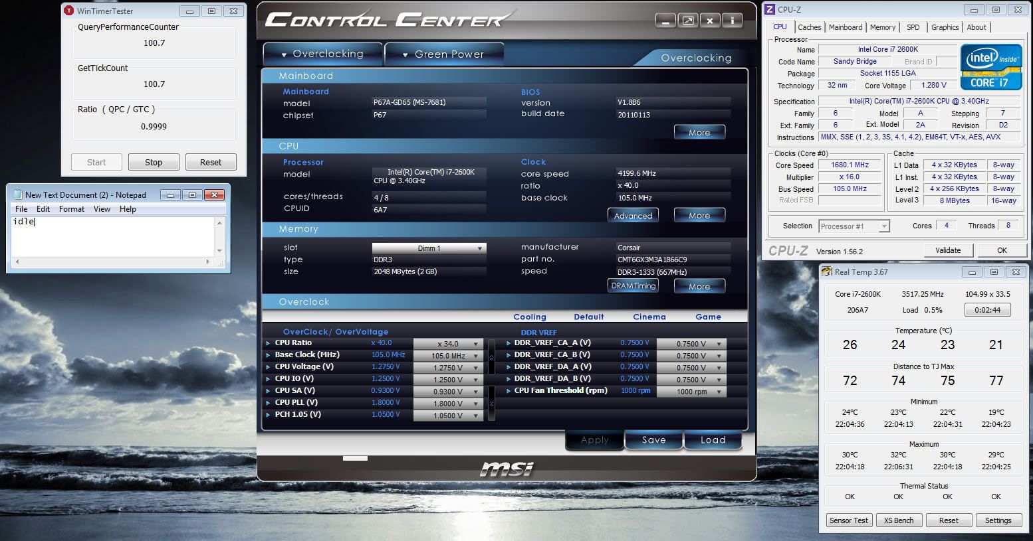The height and width of the screenshot is (541, 1033).
Task: Click the Intel Core i7 logo in CPU-Z
Action: tap(990, 67)
